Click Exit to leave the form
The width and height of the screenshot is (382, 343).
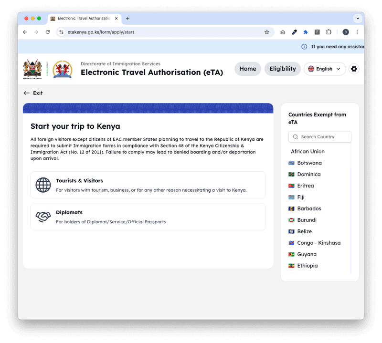point(33,93)
